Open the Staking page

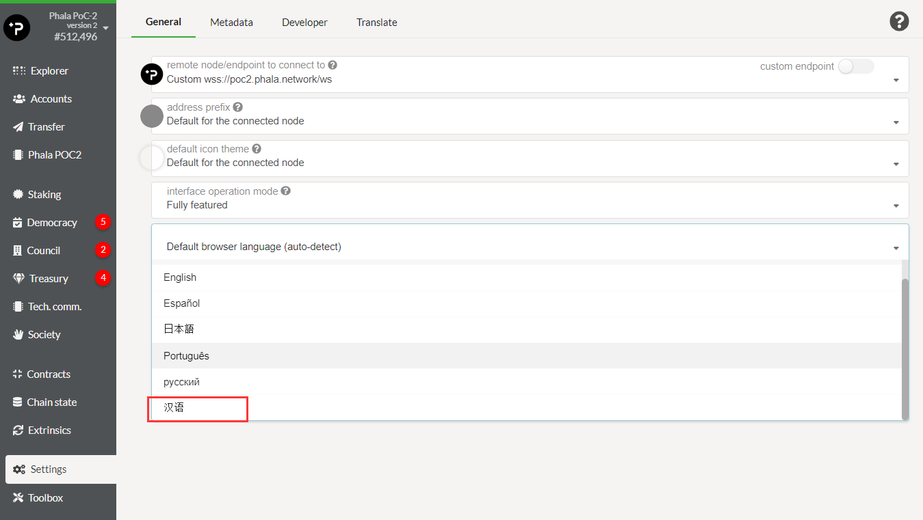44,195
